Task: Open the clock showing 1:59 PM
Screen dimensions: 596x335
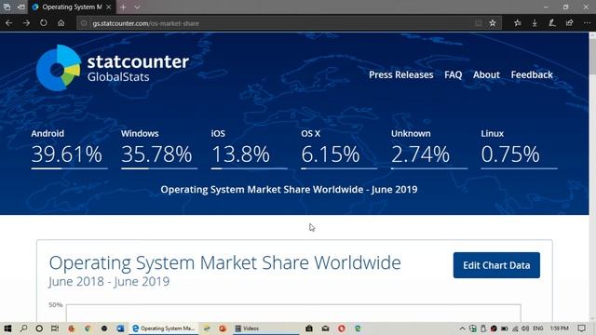Action: 560,328
